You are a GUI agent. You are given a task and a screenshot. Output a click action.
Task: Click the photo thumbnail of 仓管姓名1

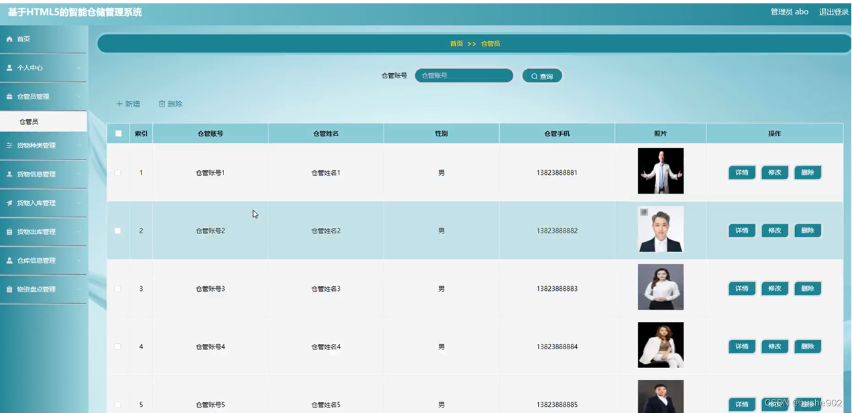pos(661,171)
